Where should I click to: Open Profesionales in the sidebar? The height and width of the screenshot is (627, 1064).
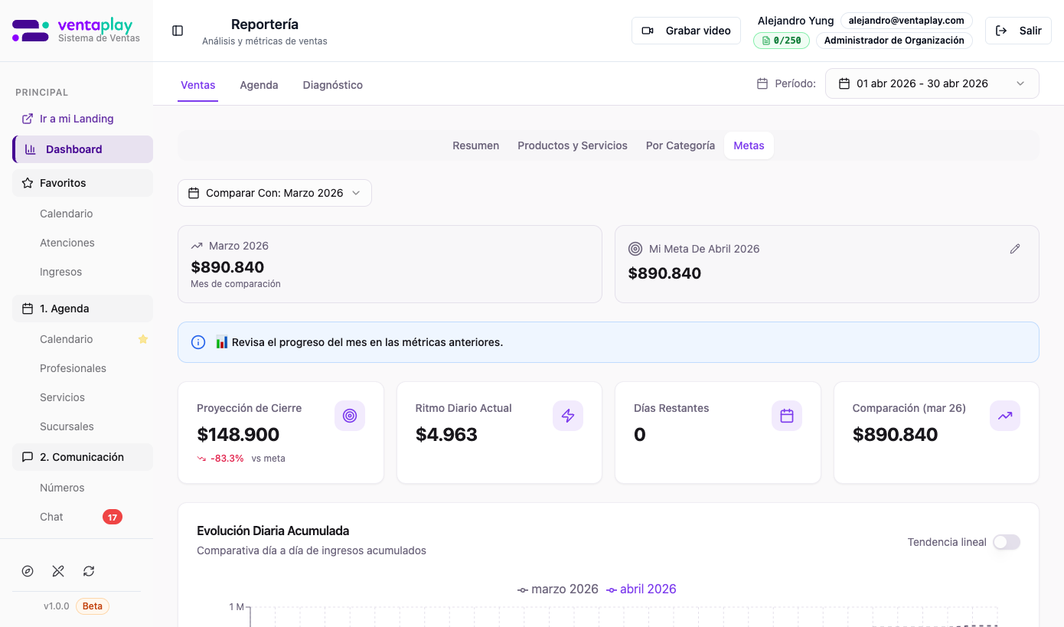click(x=73, y=368)
